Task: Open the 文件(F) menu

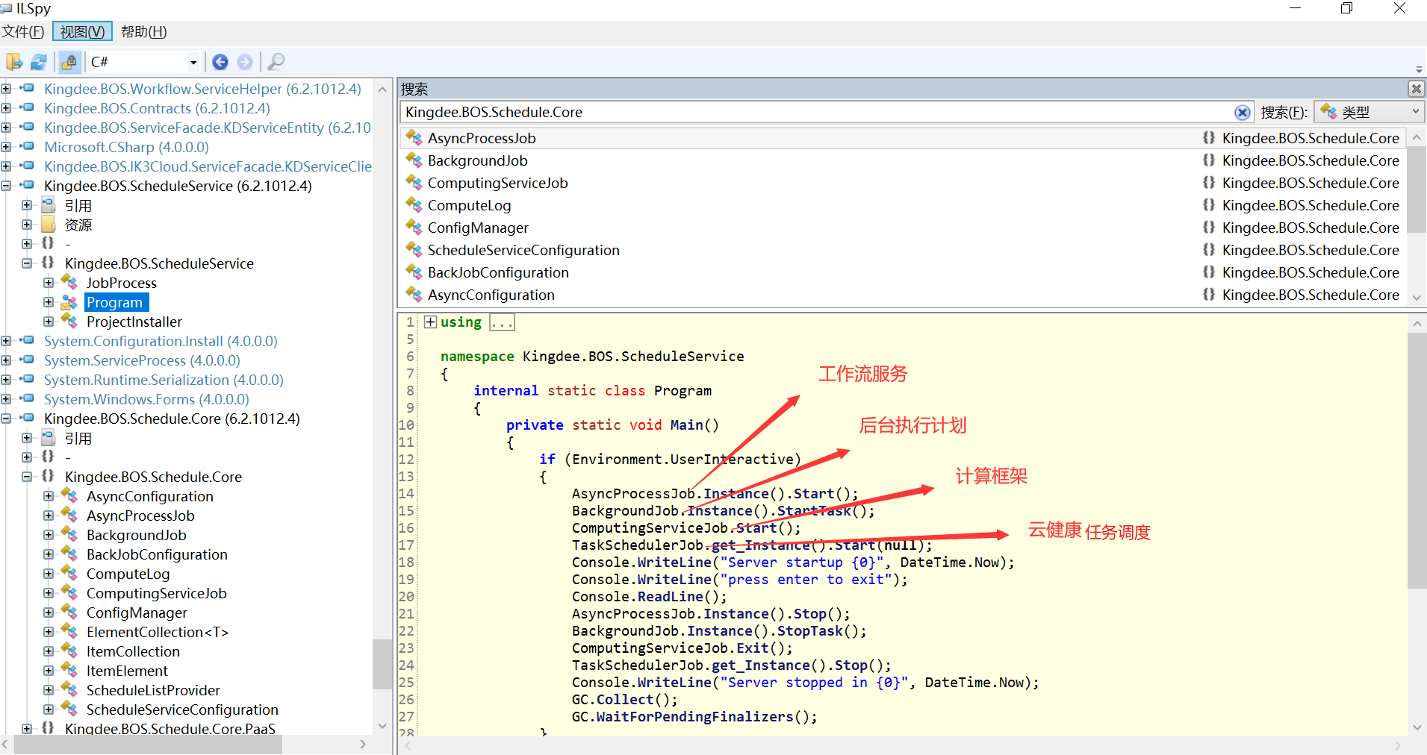Action: pyautogui.click(x=23, y=31)
